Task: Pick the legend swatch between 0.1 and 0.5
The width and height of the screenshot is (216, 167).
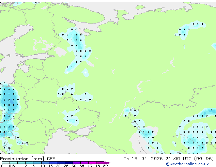Action: tap(6, 163)
